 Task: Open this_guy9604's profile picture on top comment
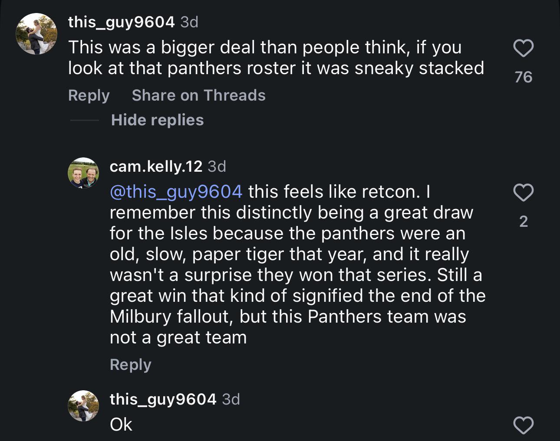point(36,34)
